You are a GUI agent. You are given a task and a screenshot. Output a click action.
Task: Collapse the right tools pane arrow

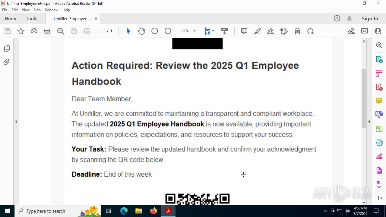point(369,122)
